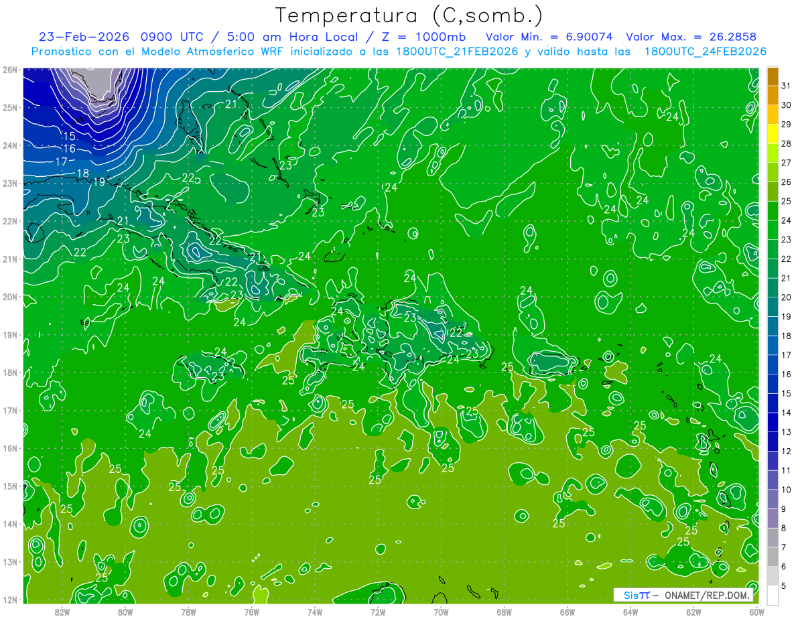Viewport: 804px width, 621px height.
Task: Click the 70W longitude axis label
Action: pos(441,612)
